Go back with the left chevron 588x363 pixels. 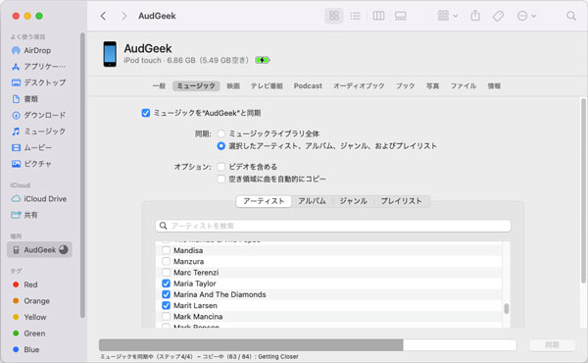(x=103, y=16)
